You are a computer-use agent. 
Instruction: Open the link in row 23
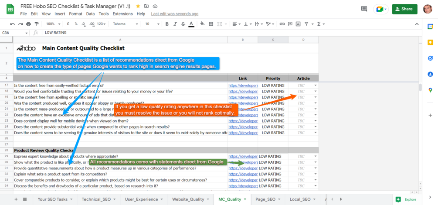click(243, 121)
